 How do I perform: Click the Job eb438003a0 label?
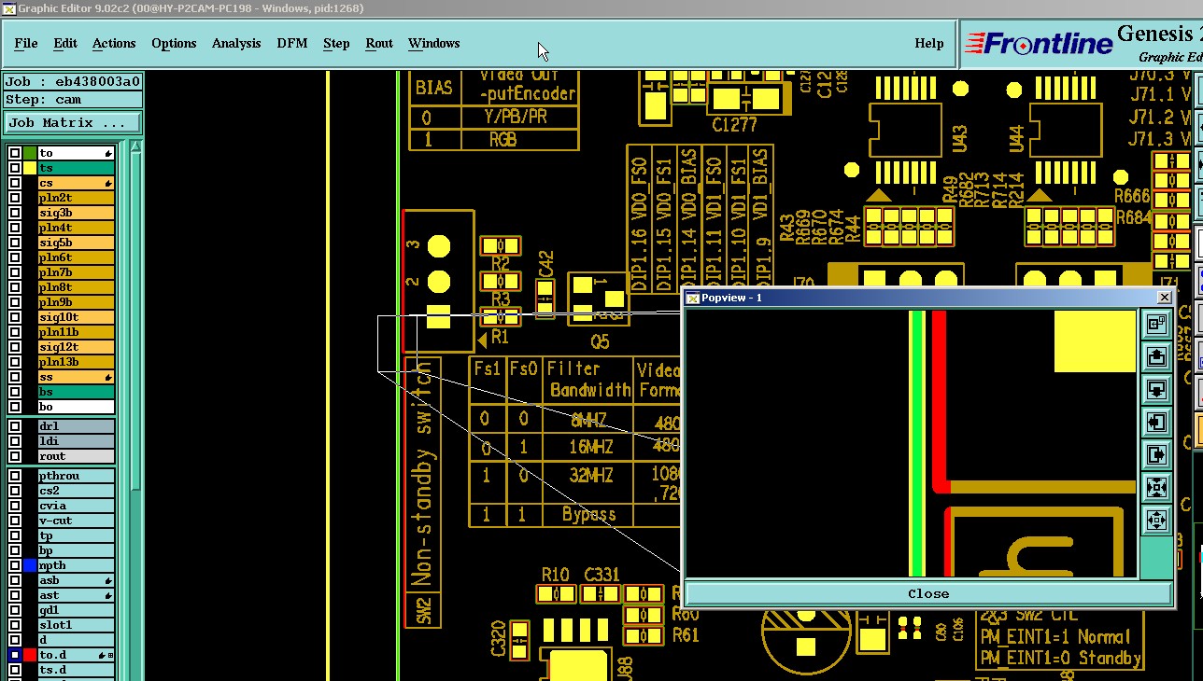coord(73,81)
